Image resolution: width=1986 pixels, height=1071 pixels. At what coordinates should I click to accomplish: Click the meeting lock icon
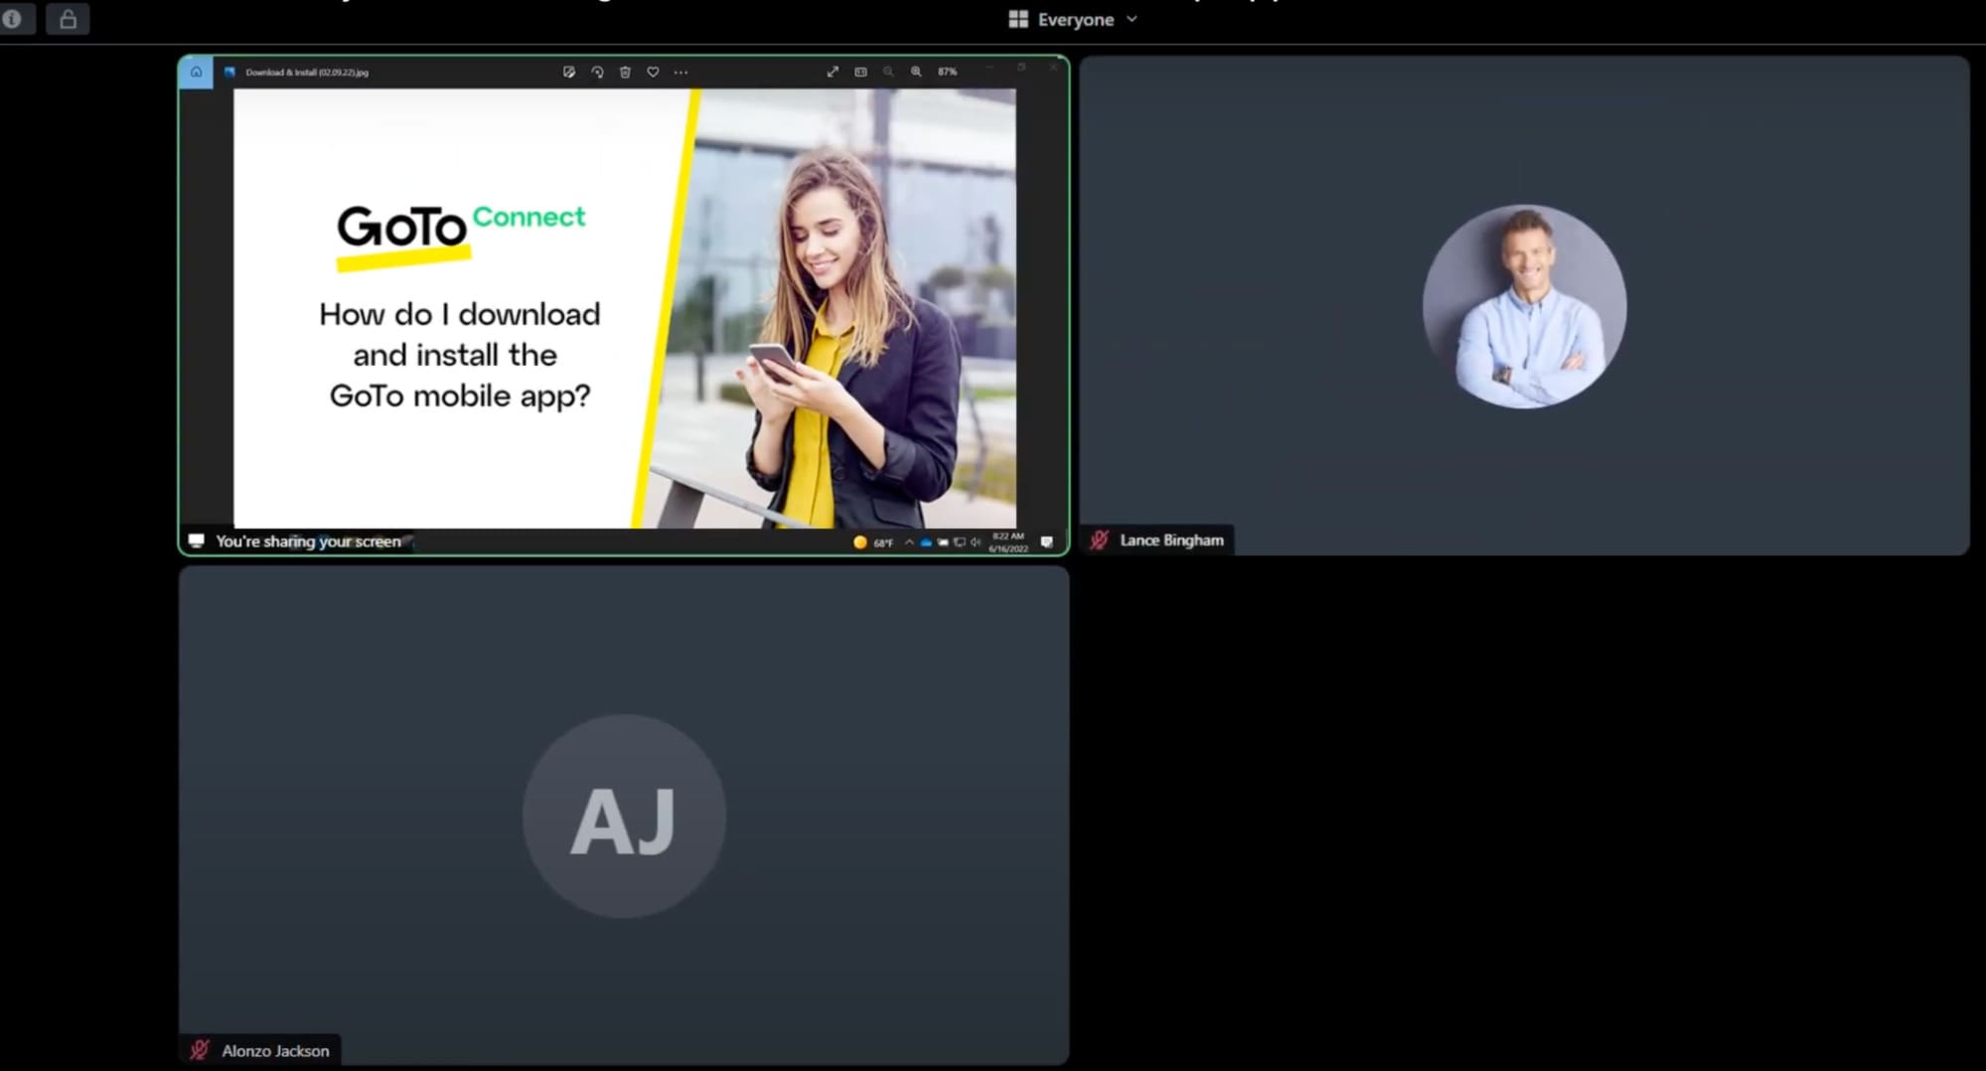point(68,19)
